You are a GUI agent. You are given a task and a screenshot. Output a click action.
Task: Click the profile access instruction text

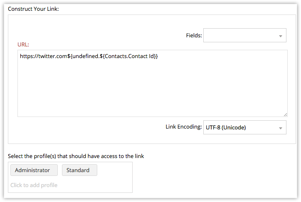[x=76, y=156]
